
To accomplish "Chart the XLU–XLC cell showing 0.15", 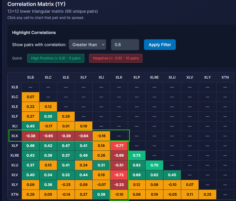I will click(48, 165).
